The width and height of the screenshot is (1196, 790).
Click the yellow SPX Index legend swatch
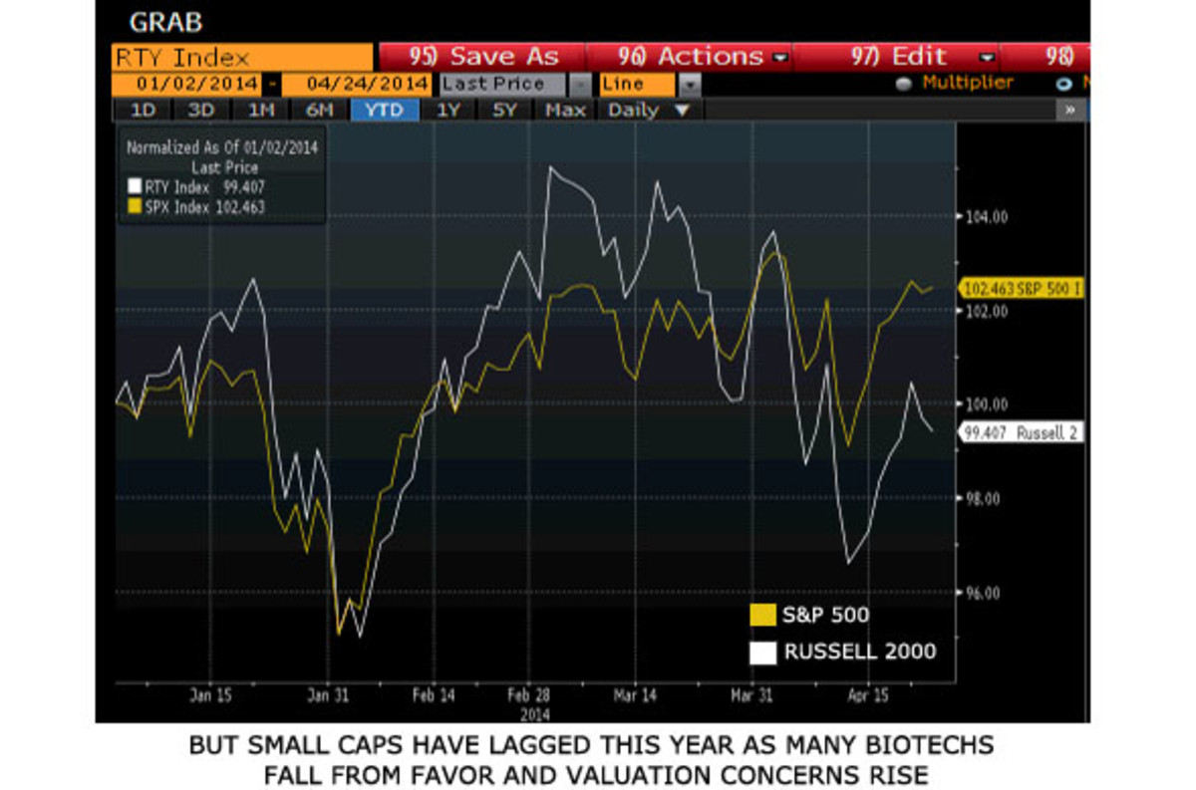tap(133, 206)
